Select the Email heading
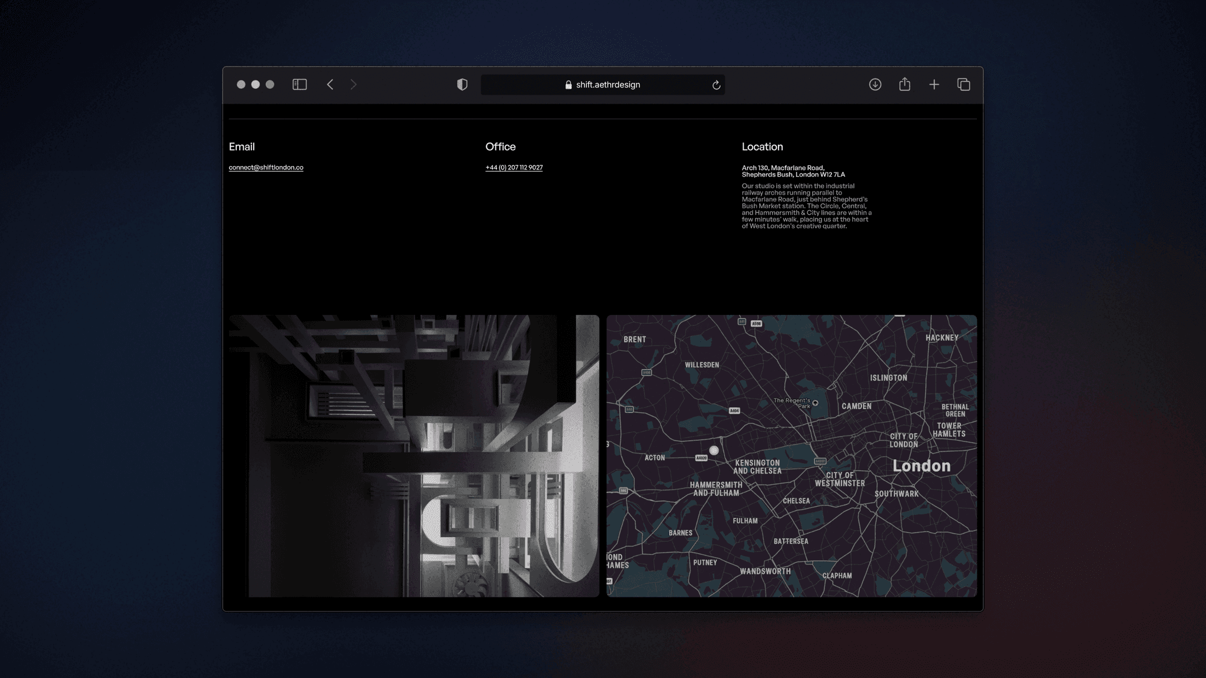 pyautogui.click(x=242, y=147)
